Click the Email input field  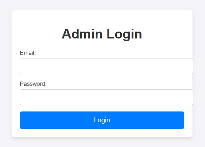(x=106, y=66)
